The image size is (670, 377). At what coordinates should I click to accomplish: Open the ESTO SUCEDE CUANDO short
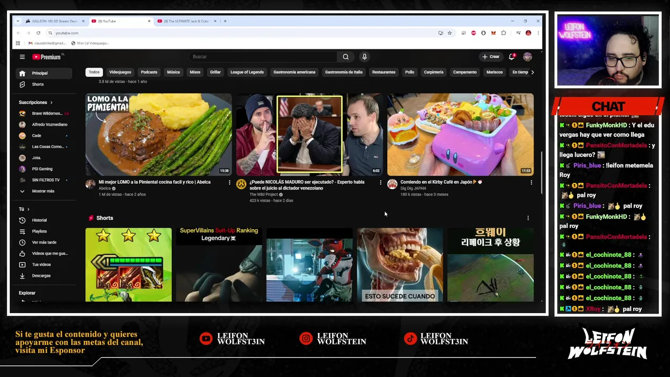(400, 264)
